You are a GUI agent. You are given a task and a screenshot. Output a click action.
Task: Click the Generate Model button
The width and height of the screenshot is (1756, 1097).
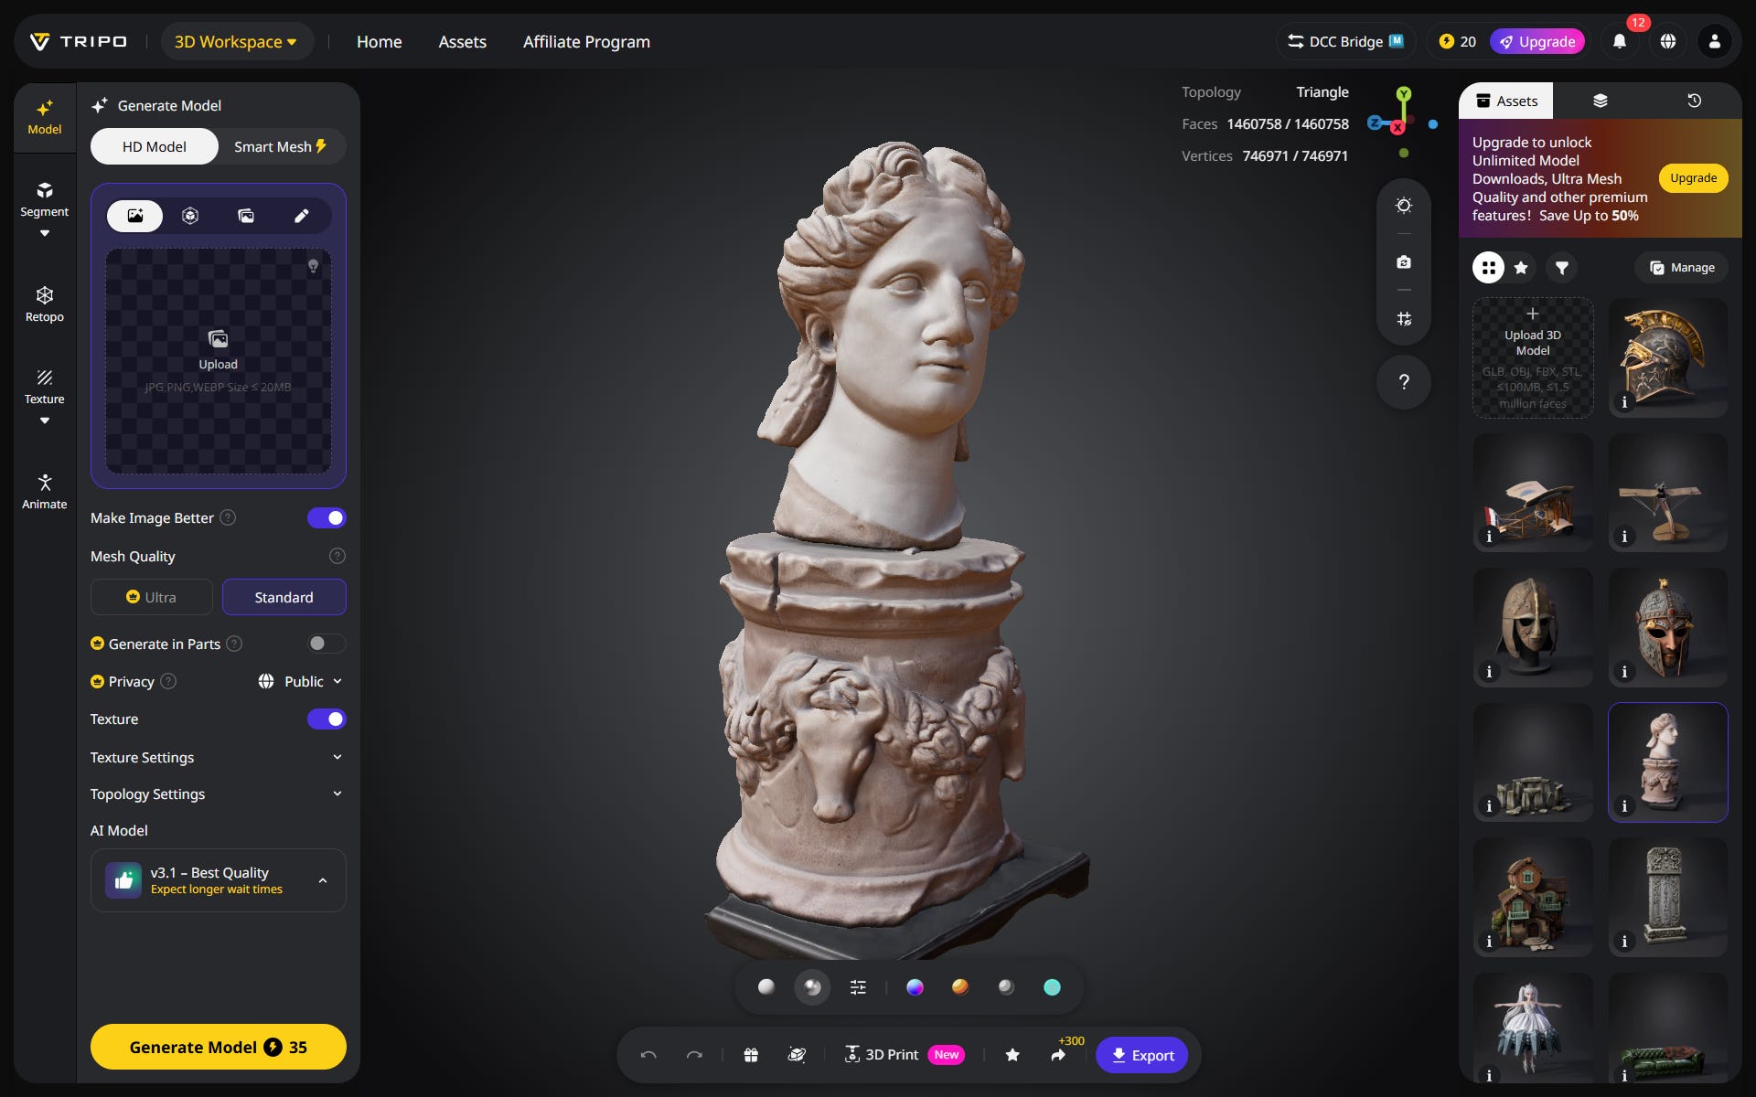click(218, 1047)
